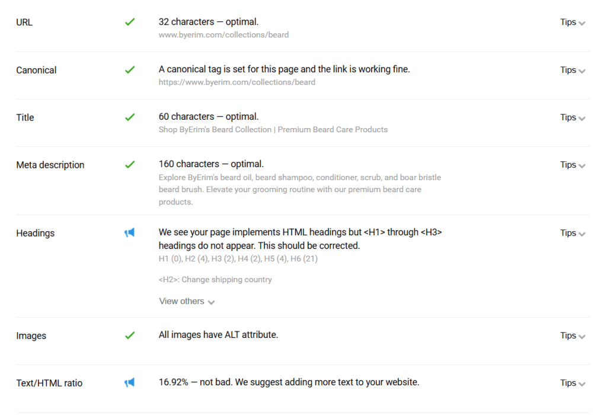This screenshot has height=415, width=607.
Task: Click blue megaphone icon beside Headings
Action: [129, 232]
